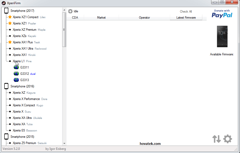This screenshot has width=240, height=153.
Task: Expand Xperia X Suzu
Action: pos(22,111)
